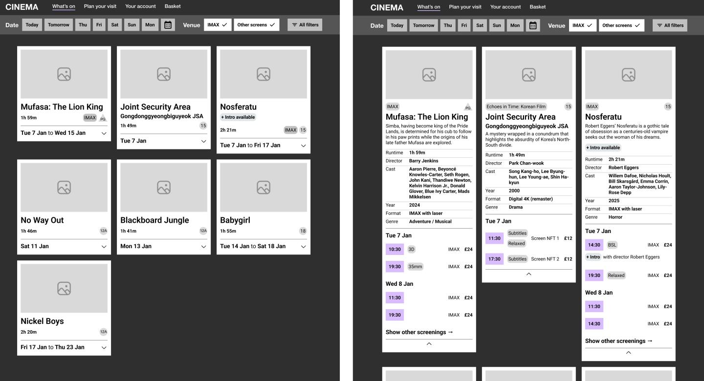Open the calendar icon on the right panel

coord(533,25)
